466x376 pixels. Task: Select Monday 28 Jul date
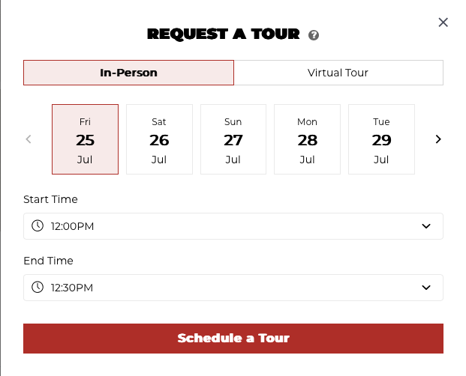pyautogui.click(x=308, y=139)
